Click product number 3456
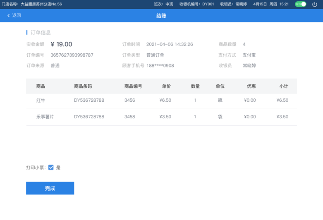The width and height of the screenshot is (323, 220). click(x=129, y=100)
